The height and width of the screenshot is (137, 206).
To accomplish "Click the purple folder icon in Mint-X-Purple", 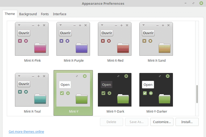I will (81, 48).
